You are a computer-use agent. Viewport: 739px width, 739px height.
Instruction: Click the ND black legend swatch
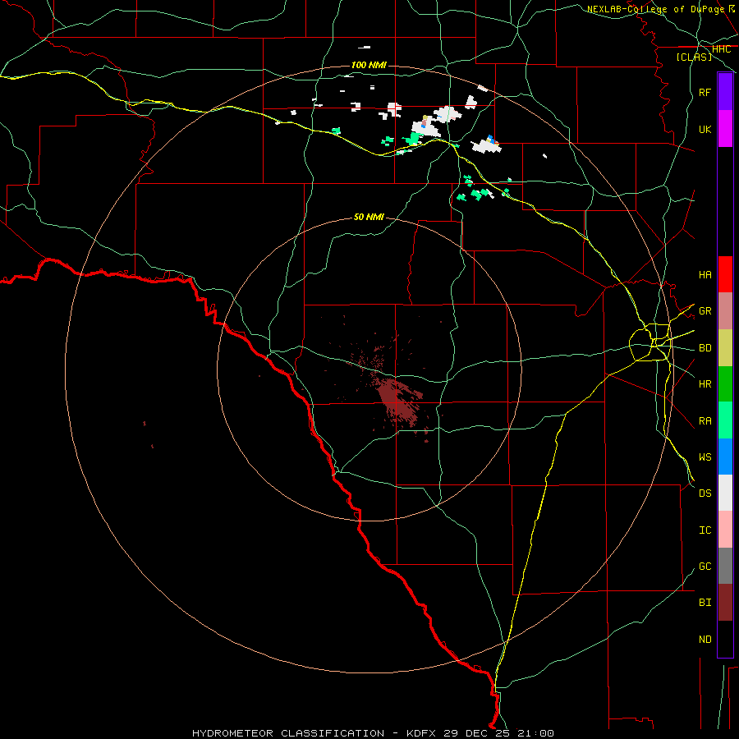coord(725,639)
